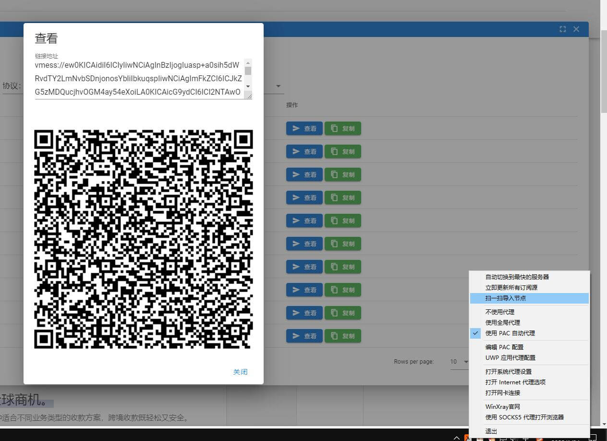The width and height of the screenshot is (607, 441).
Task: Click the Rows per page: label
Action: (413, 362)
